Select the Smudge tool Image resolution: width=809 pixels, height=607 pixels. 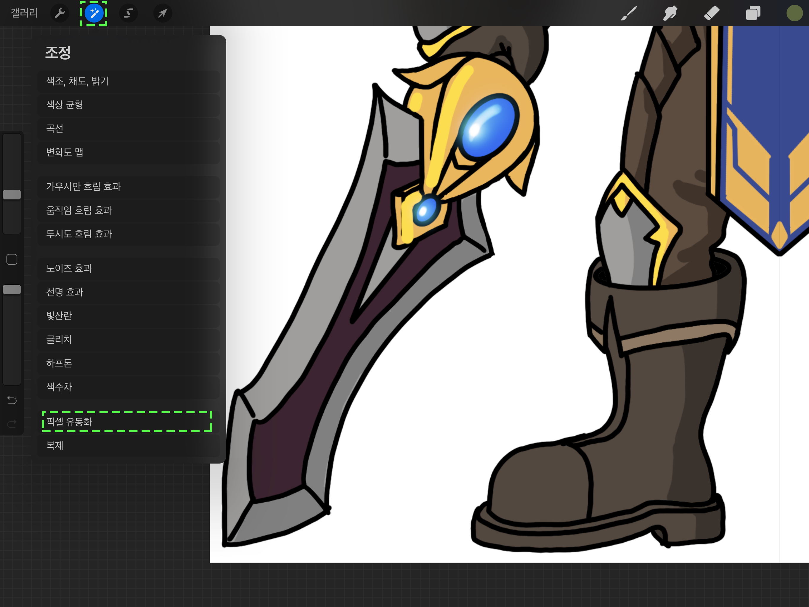[670, 14]
